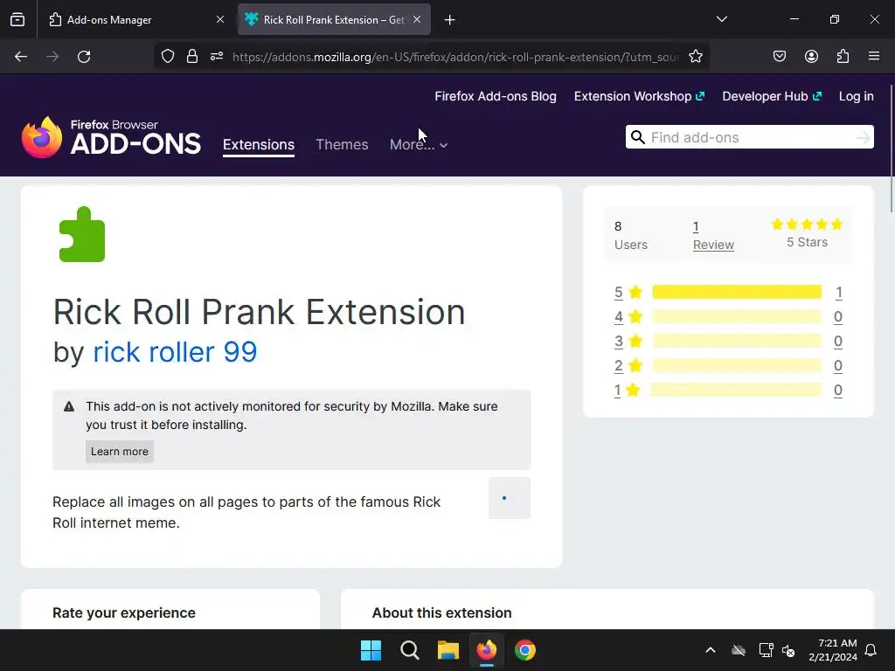This screenshot has width=895, height=671.
Task: Click the green puzzle piece extension icon
Action: (x=82, y=234)
